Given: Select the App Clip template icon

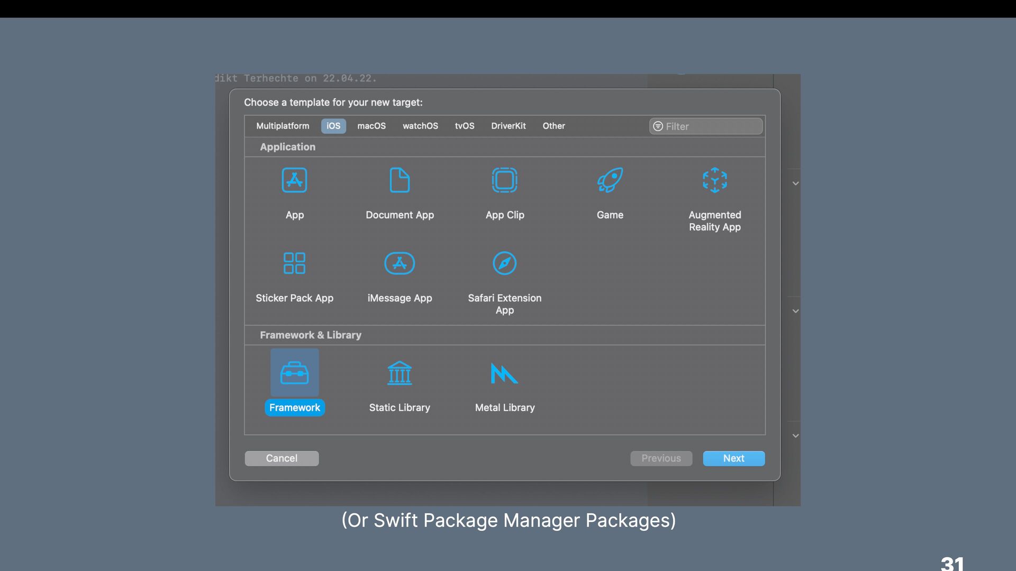Looking at the screenshot, I should tap(505, 180).
